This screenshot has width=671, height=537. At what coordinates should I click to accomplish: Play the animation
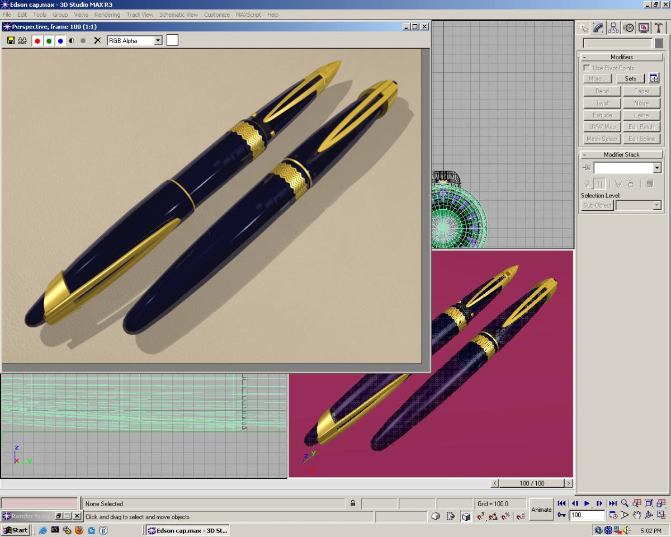587,503
